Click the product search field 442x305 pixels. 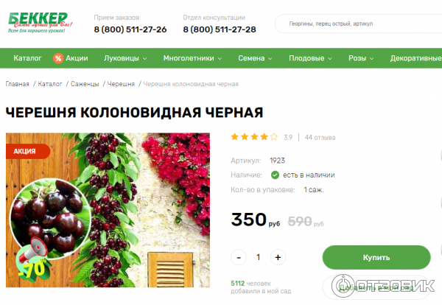358,24
